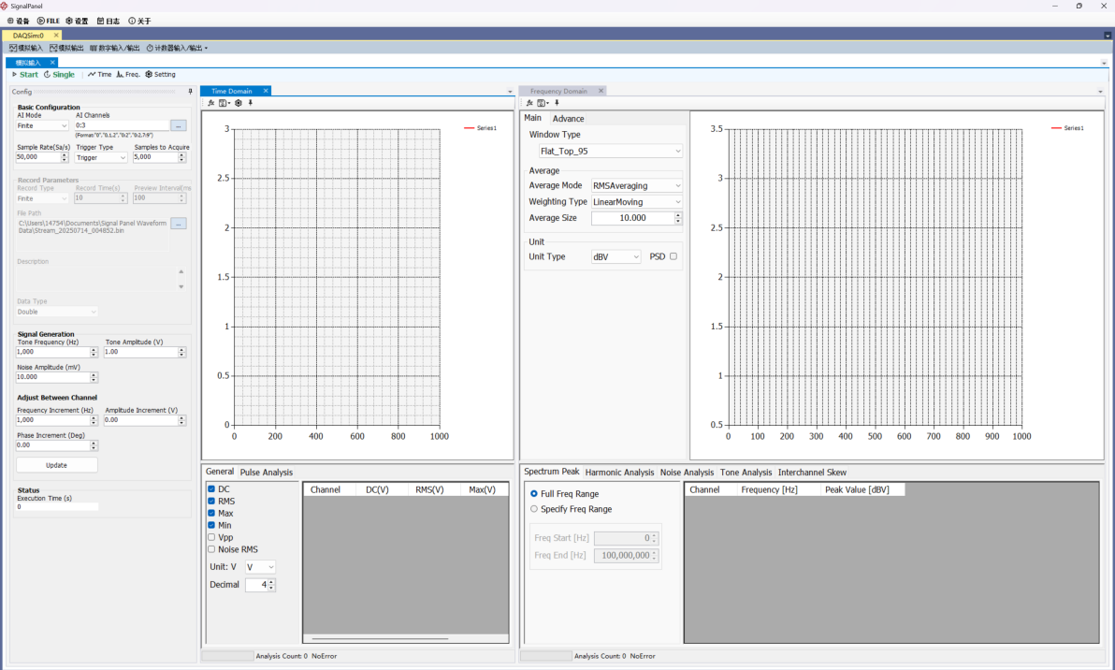Click the Update button
Viewport: 1115px width, 670px height.
pos(57,465)
